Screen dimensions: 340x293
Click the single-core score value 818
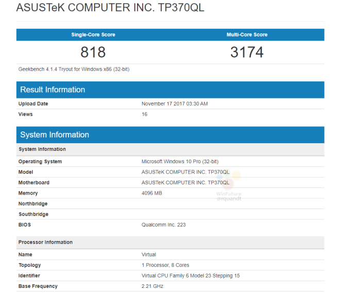tap(93, 52)
